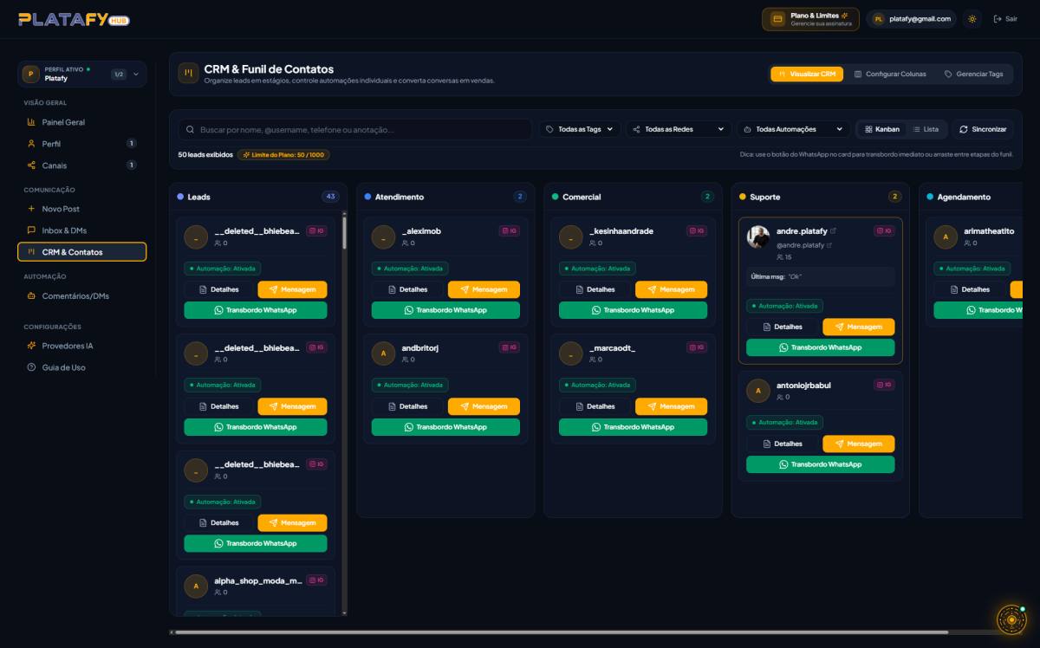
Task: Click the Sair logout icon
Action: pos(998,19)
